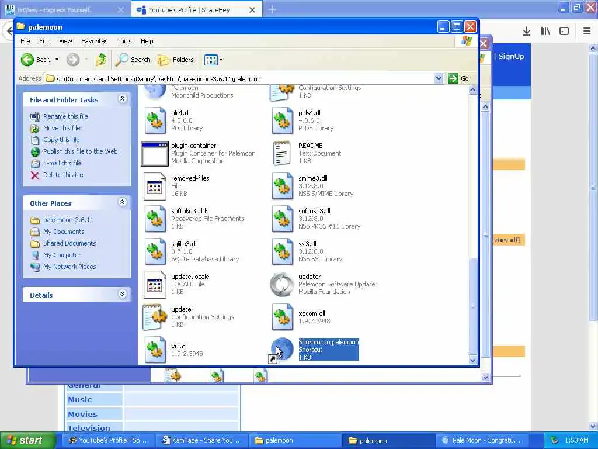
Task: Click the Start button
Action: pyautogui.click(x=27, y=440)
